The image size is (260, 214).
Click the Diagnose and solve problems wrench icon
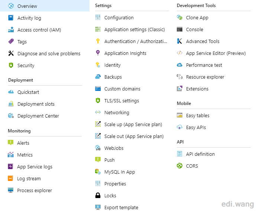(x=11, y=53)
